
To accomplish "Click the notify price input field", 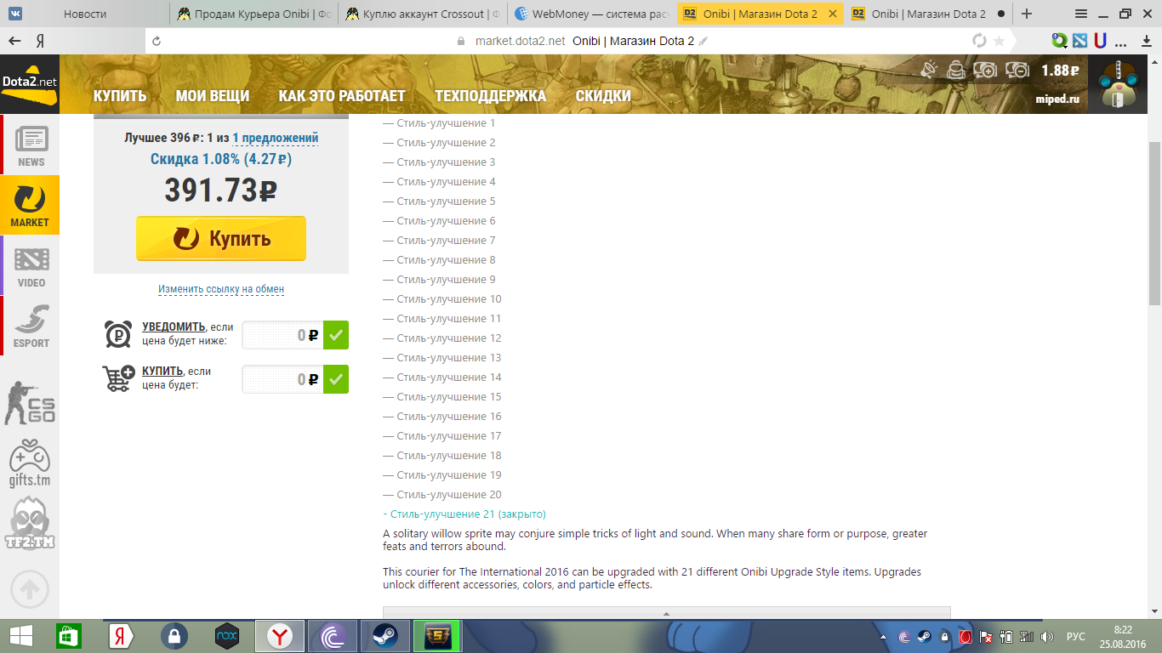I will pos(282,335).
